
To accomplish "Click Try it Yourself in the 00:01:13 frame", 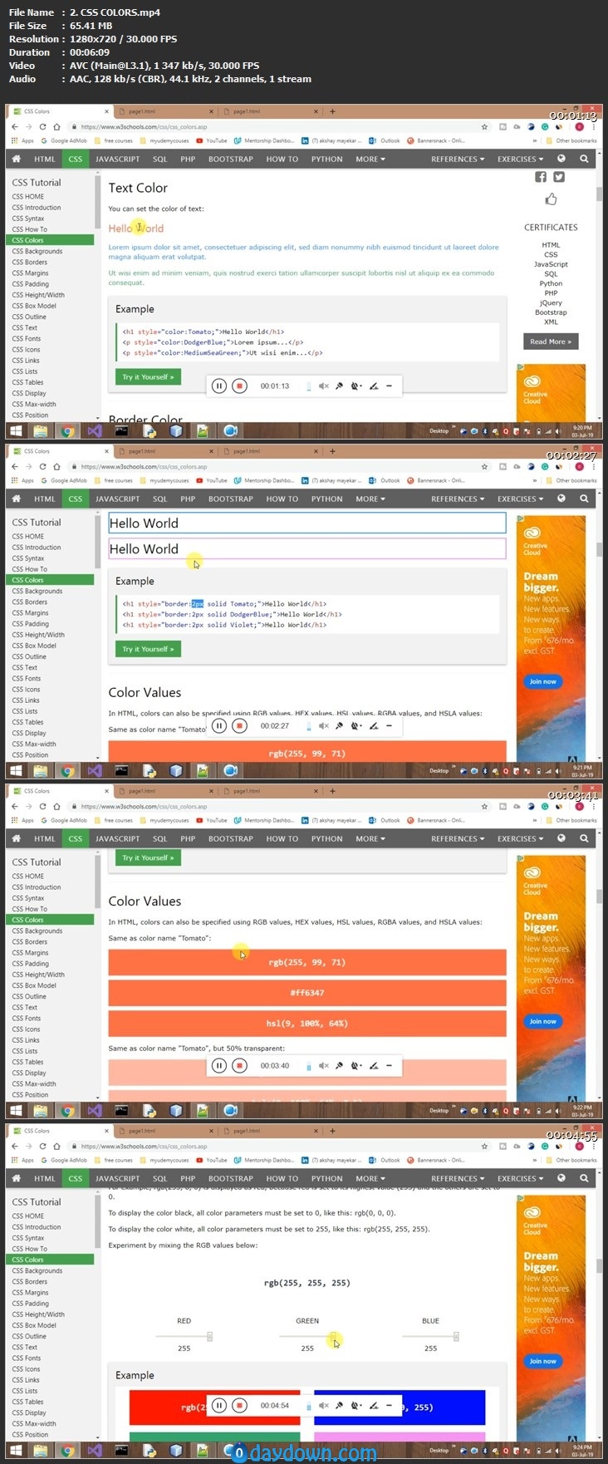I will [148, 376].
